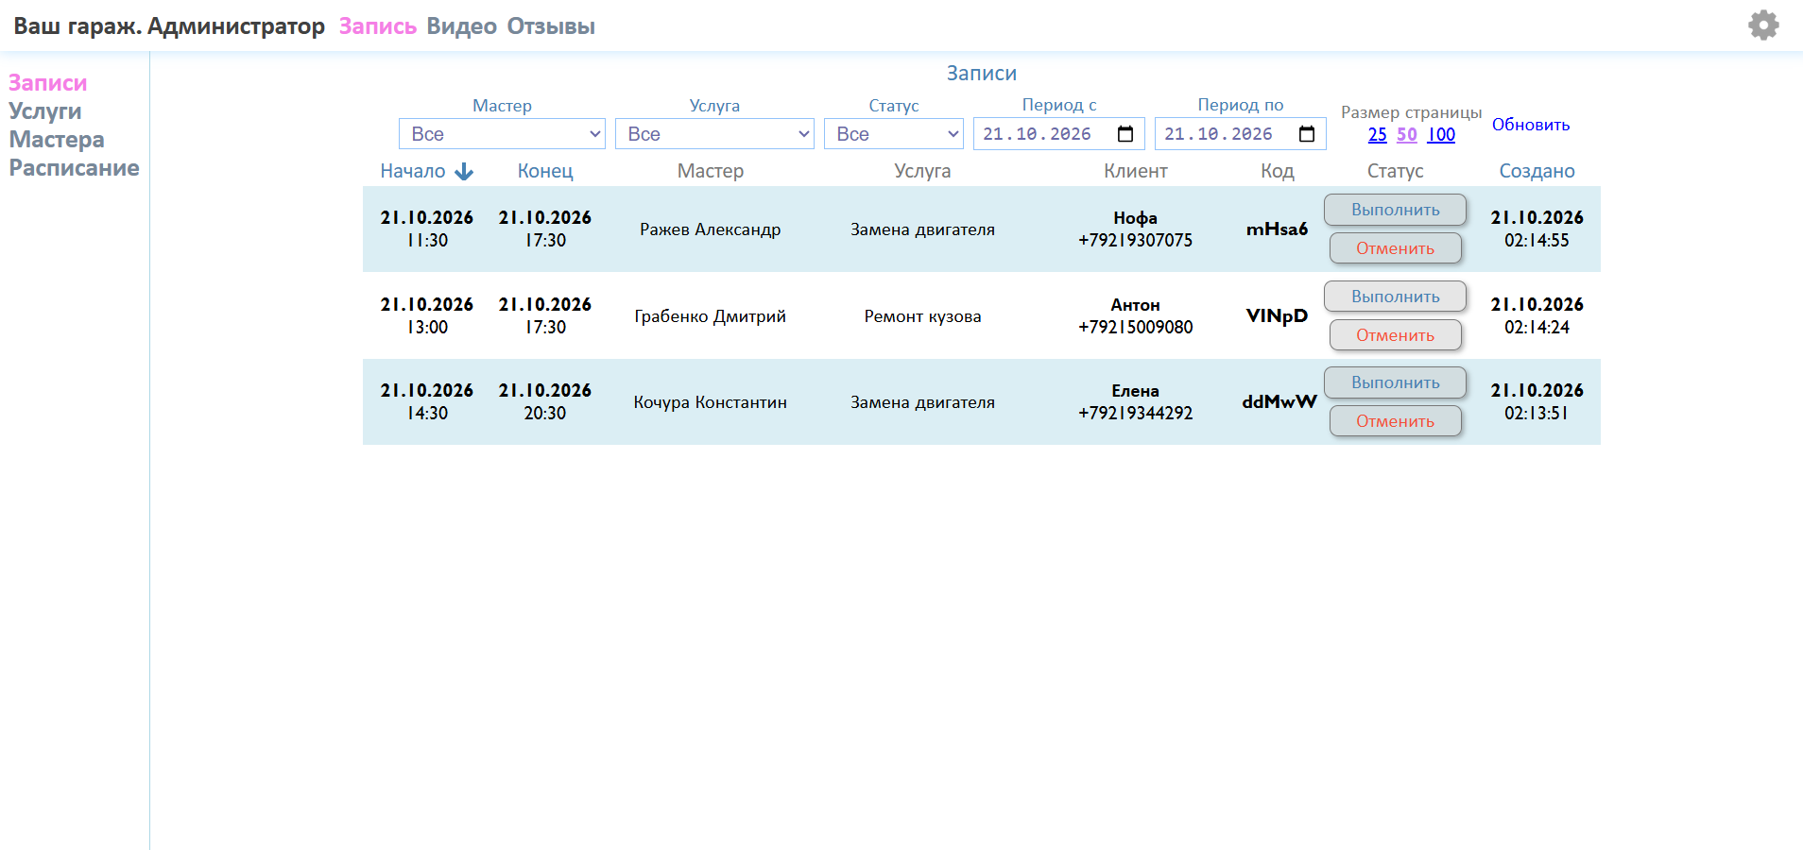Click the Мастер column header

(710, 171)
